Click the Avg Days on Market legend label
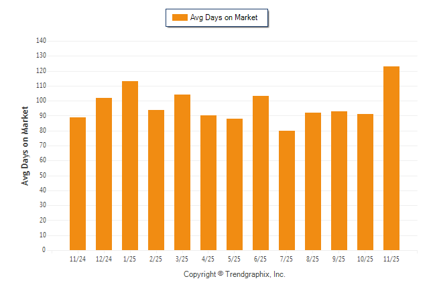The height and width of the screenshot is (291, 433). [x=224, y=17]
